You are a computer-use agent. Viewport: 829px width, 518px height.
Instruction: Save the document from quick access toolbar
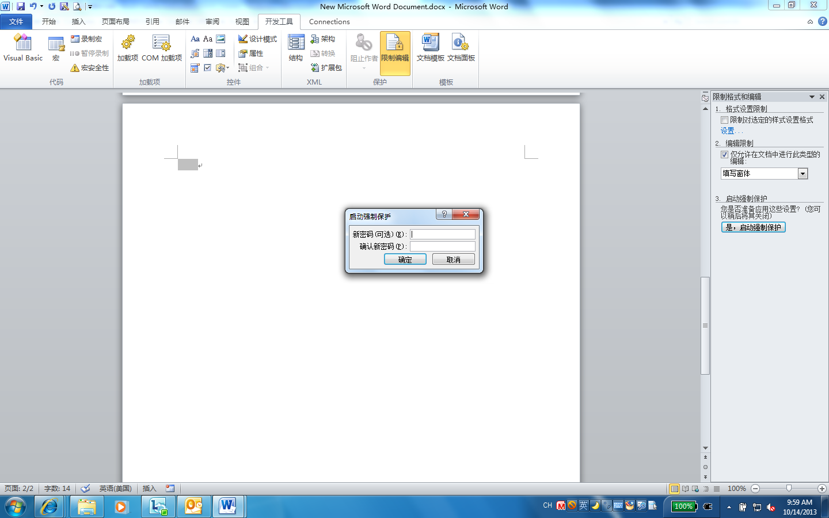point(21,6)
